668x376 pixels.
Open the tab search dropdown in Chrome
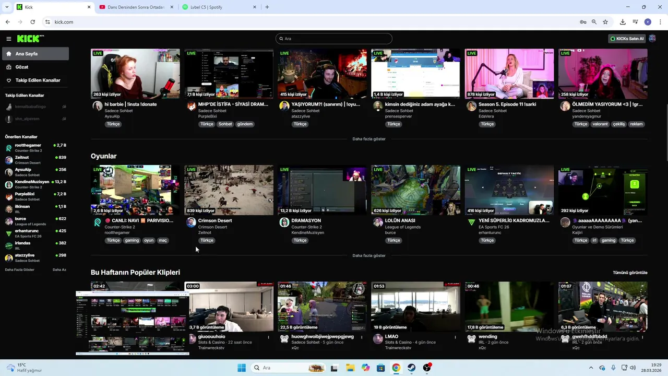7,7
